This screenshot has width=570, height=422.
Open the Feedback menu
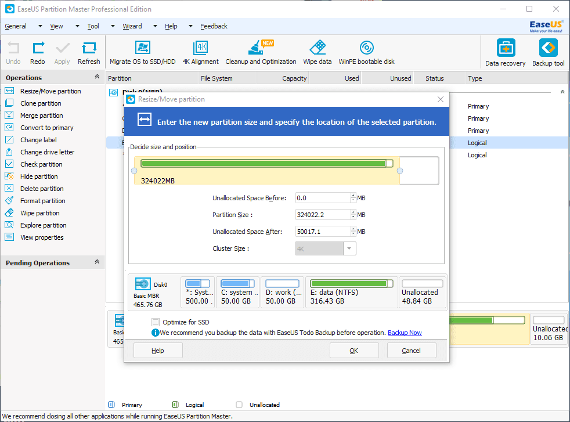click(214, 26)
